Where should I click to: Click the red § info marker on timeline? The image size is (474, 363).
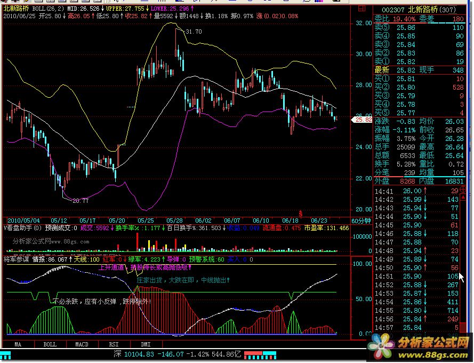tap(300, 212)
